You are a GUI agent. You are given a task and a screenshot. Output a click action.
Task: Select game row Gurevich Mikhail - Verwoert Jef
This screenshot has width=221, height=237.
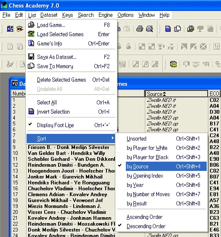point(65,200)
